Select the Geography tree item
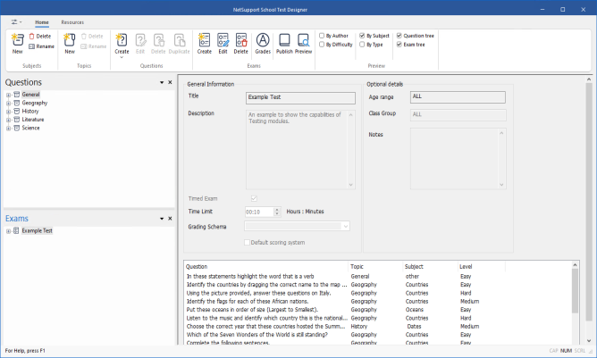This screenshot has width=597, height=358. pyautogui.click(x=35, y=103)
